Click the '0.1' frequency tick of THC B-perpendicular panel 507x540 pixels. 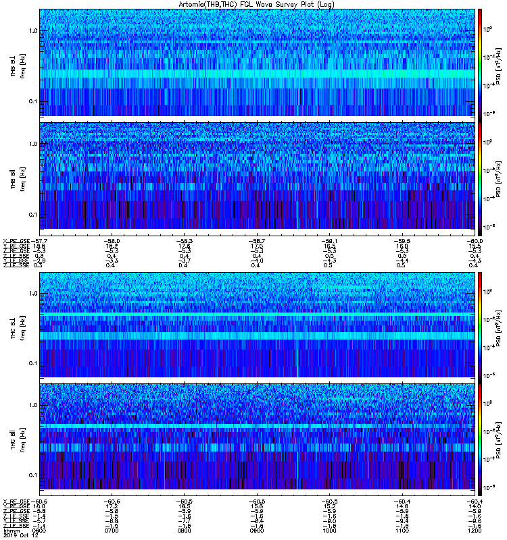click(33, 363)
